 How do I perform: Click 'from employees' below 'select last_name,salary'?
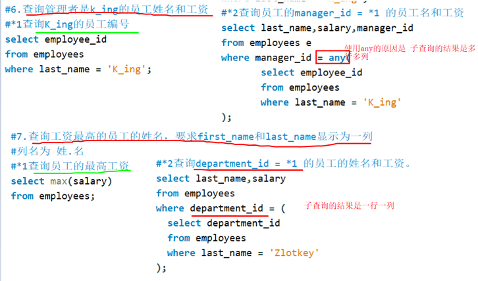196,194
